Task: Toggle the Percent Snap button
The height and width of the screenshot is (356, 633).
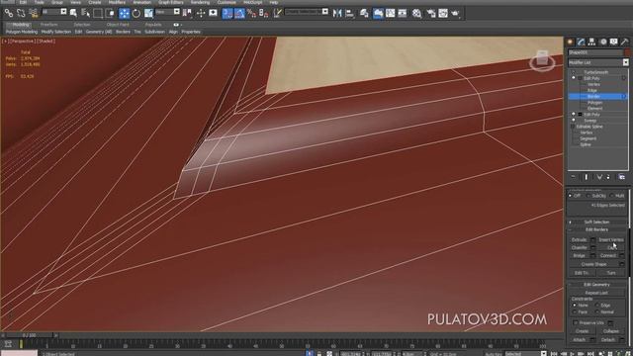Action: (251, 13)
